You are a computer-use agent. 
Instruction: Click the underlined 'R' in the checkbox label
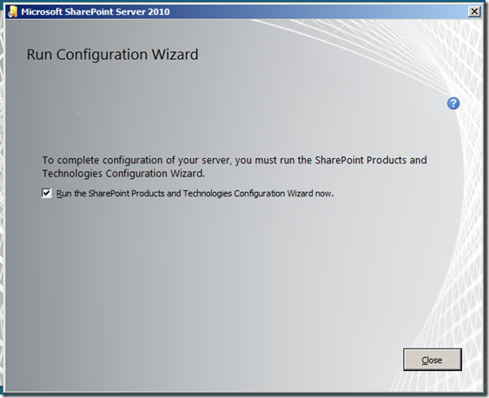[59, 194]
